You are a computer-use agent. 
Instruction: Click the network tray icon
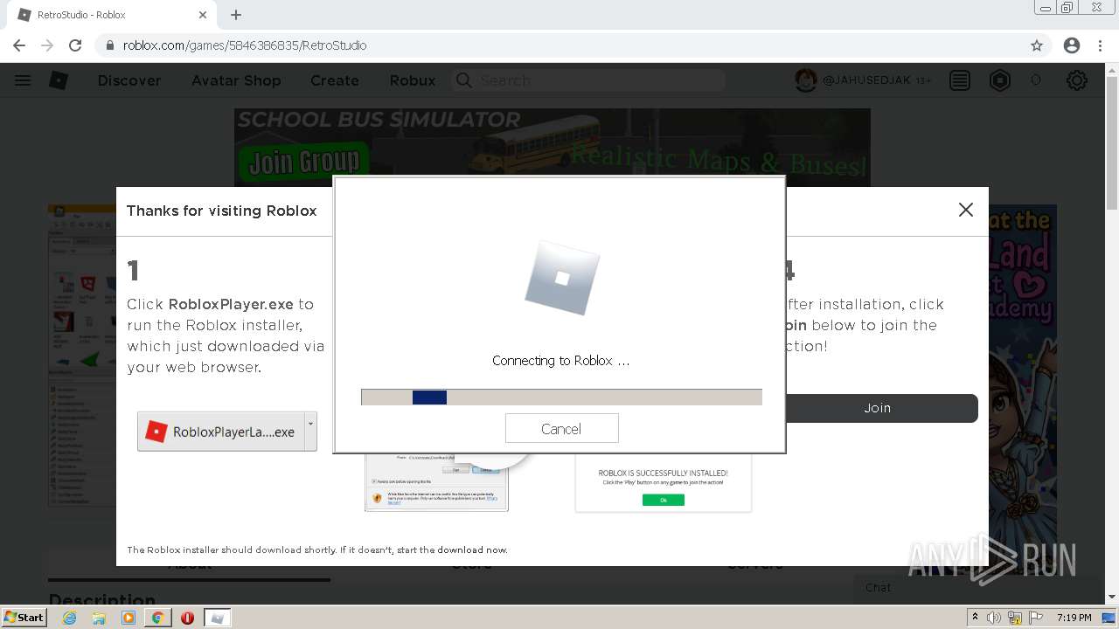[1015, 618]
